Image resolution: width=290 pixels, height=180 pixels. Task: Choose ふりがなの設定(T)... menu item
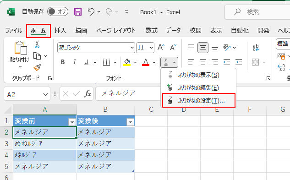click(199, 100)
